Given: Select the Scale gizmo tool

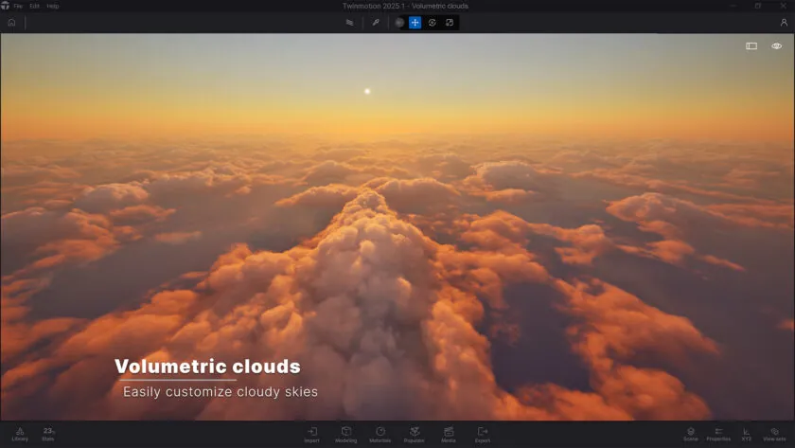Looking at the screenshot, I should coord(450,22).
